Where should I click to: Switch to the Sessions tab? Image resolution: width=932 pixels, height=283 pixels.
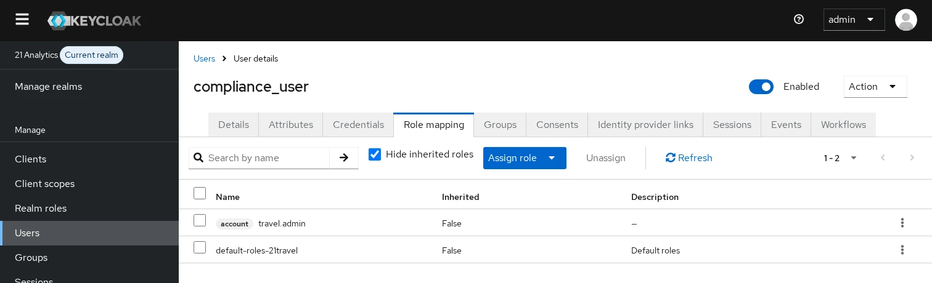pos(732,125)
